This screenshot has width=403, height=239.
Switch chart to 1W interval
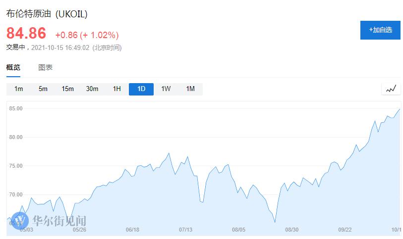pos(166,89)
